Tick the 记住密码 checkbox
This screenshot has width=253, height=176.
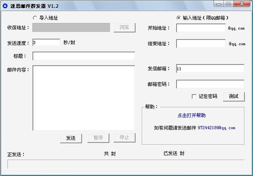coord(194,96)
